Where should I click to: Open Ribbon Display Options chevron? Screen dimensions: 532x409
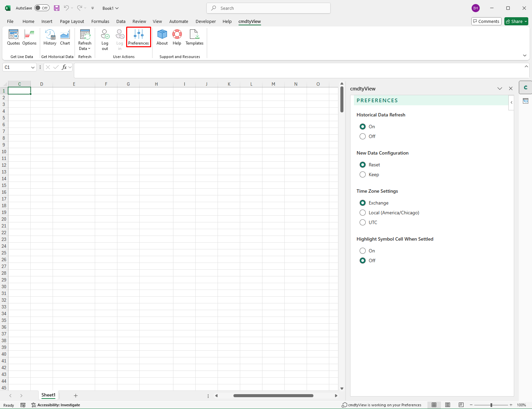[x=525, y=55]
